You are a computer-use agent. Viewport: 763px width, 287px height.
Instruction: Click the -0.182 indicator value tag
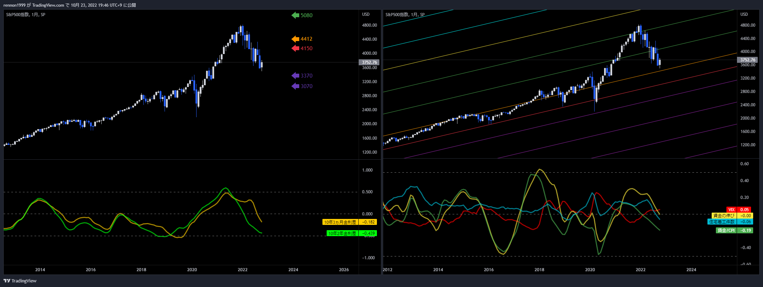(368, 222)
